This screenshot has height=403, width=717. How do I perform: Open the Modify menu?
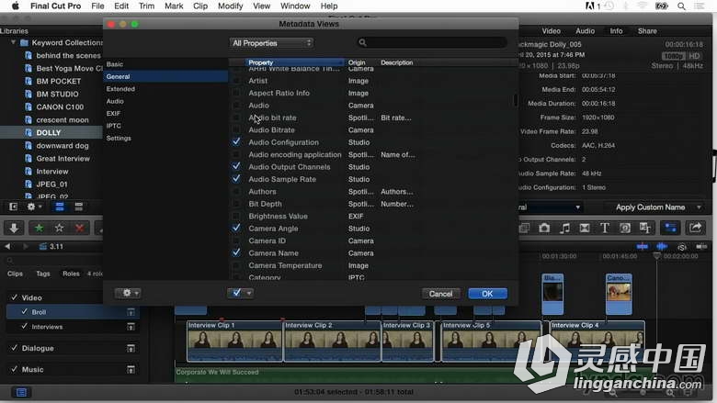(x=230, y=6)
